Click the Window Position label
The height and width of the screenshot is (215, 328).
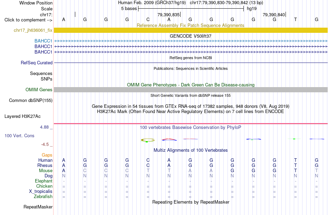(36, 3)
